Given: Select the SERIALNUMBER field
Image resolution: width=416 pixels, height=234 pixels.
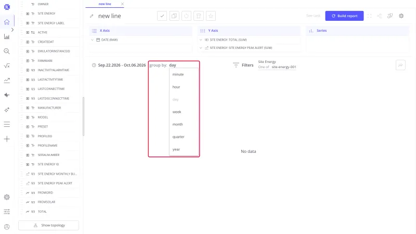Looking at the screenshot, I should (49, 155).
